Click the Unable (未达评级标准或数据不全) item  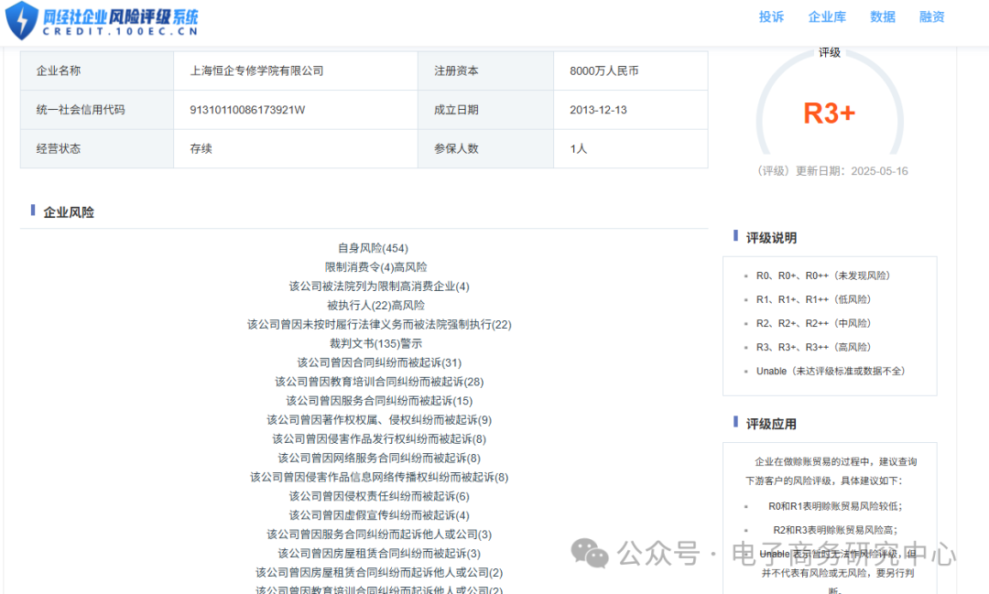click(831, 372)
